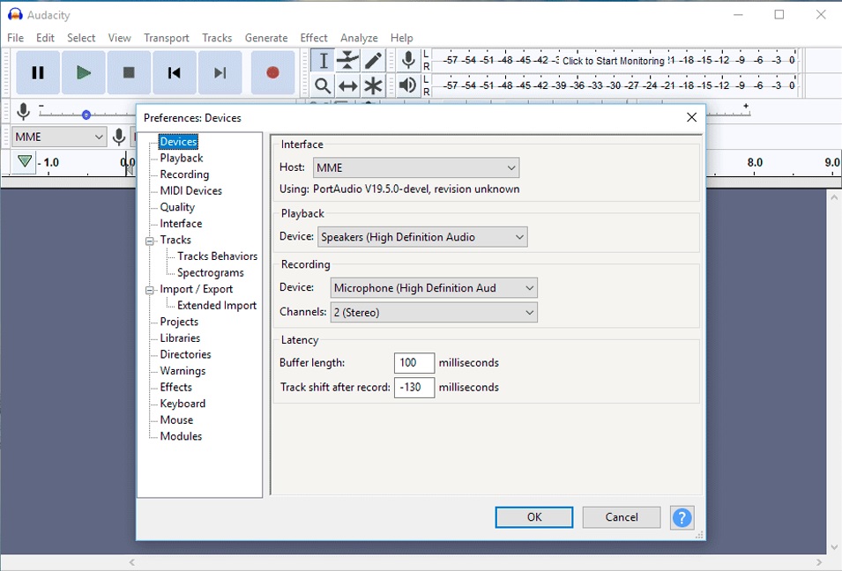Click the Pause playback button

(x=38, y=73)
